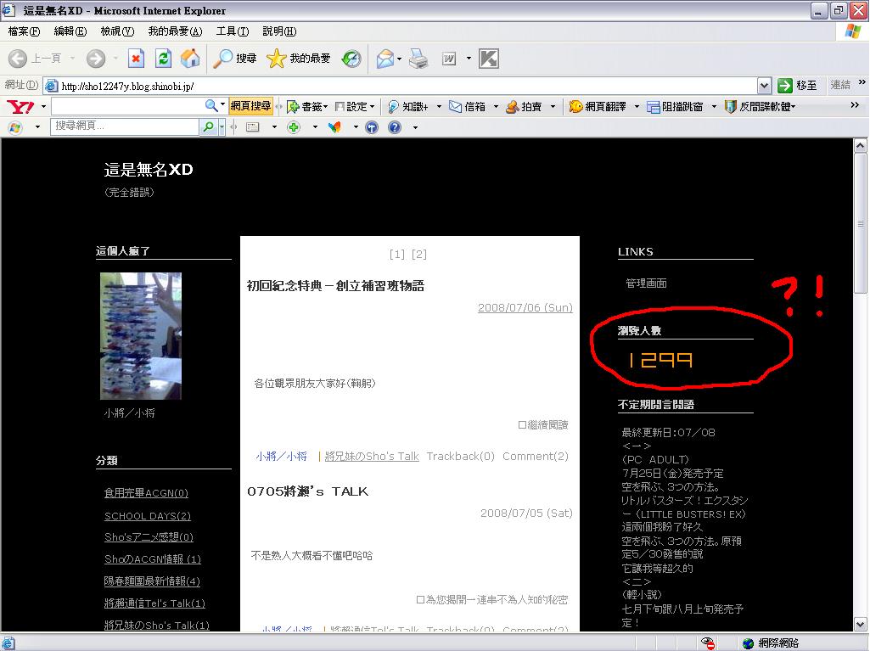Click the MSN butterfly icon
The image size is (870, 651).
(x=334, y=127)
